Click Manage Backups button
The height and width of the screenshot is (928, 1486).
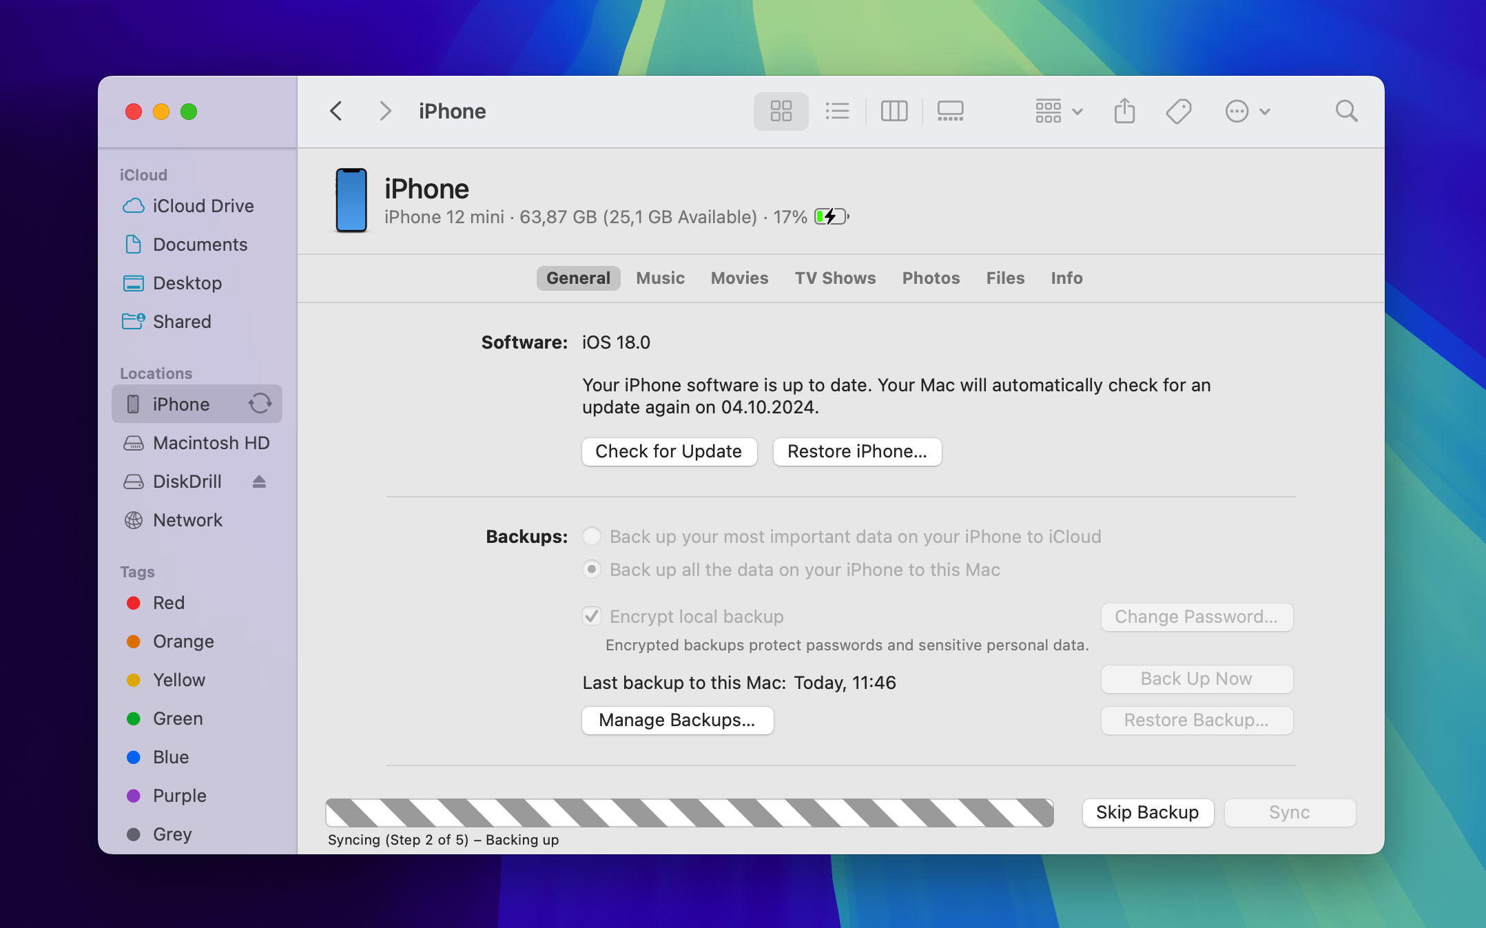pos(678,719)
